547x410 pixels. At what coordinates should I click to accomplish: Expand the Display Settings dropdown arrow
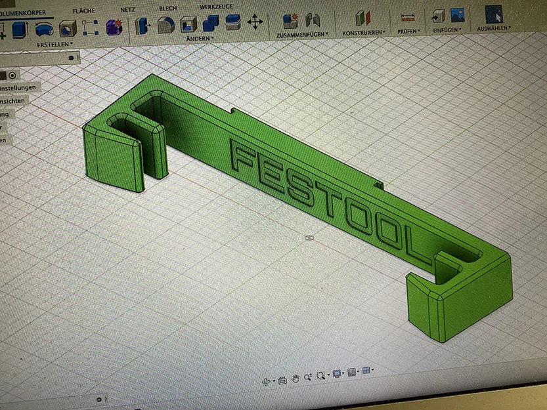coord(343,373)
